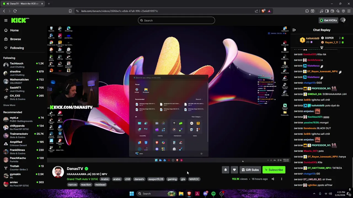Viewport: 353px width, 198px height.
Task: Open Amplified Crimson Desert channel
Action: [x=23, y=143]
